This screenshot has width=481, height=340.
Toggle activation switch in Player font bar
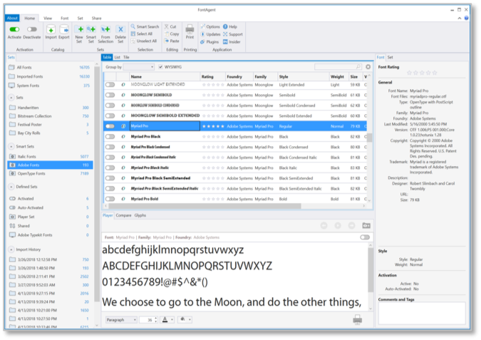[365, 237]
